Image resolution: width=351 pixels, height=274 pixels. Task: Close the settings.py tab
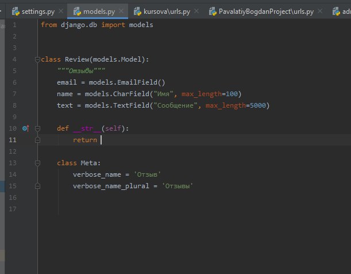pyautogui.click(x=61, y=11)
